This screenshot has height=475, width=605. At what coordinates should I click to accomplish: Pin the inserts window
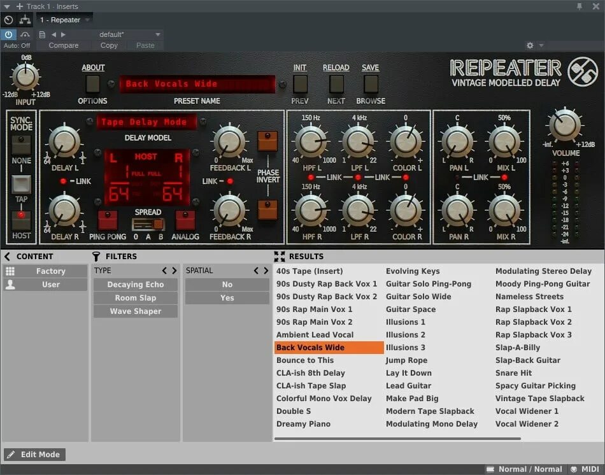(579, 6)
